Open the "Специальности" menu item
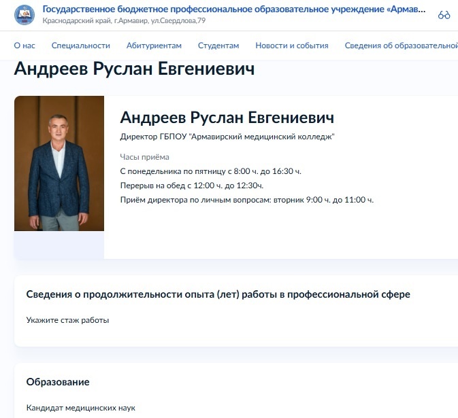 pos(80,46)
